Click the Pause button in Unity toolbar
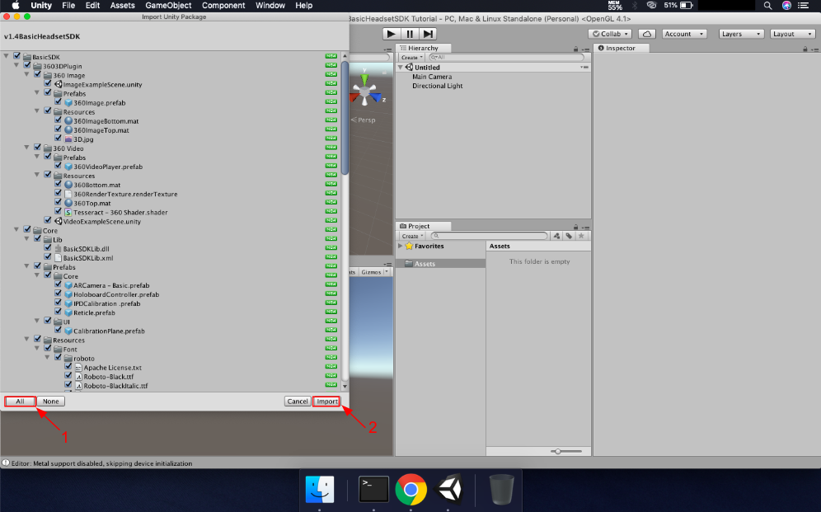Image resolution: width=821 pixels, height=512 pixels. (410, 34)
